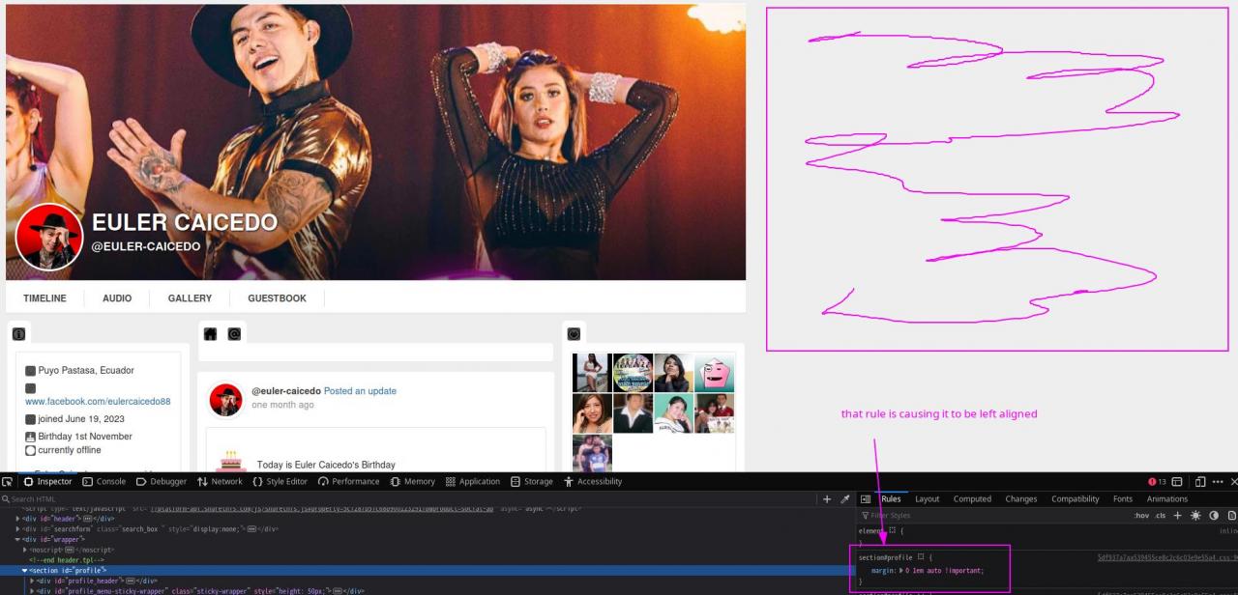Add a new node with plus icon

825,498
